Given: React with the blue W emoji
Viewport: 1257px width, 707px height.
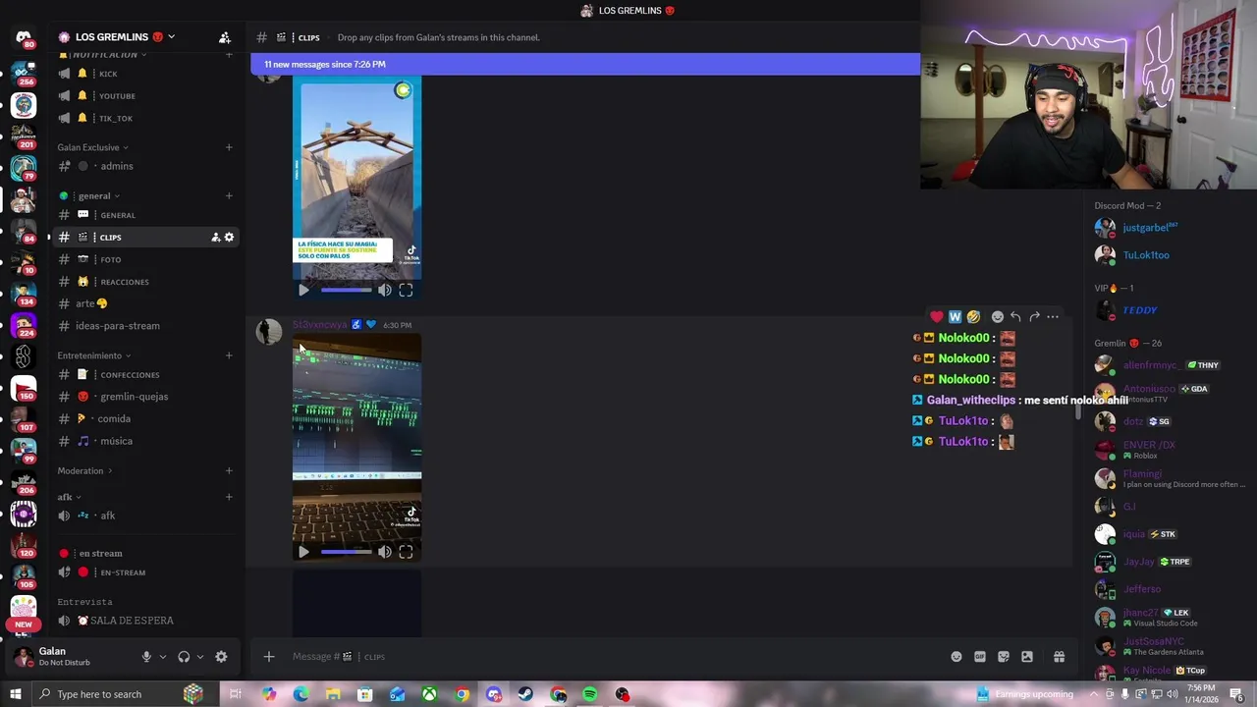Looking at the screenshot, I should pos(955,316).
